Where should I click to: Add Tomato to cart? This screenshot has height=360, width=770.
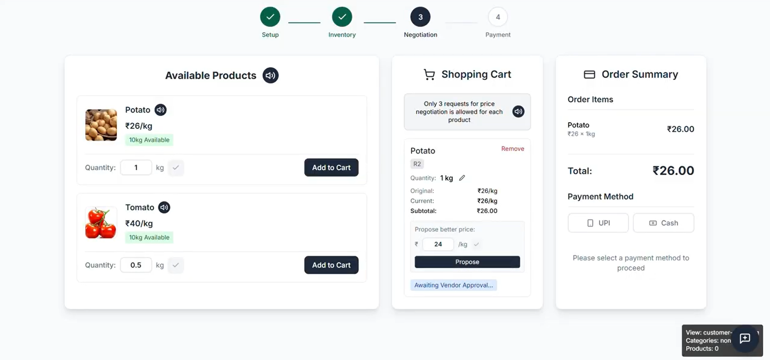tap(331, 265)
